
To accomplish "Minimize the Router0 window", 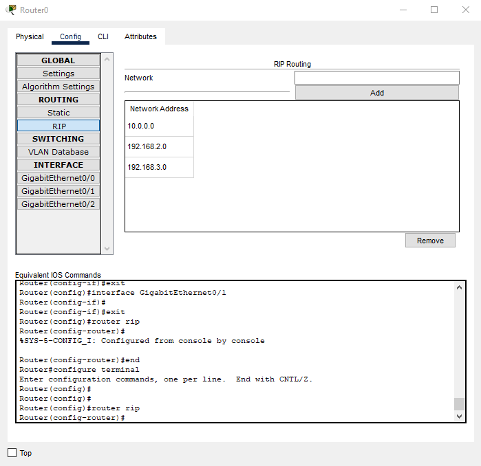I will pyautogui.click(x=403, y=10).
